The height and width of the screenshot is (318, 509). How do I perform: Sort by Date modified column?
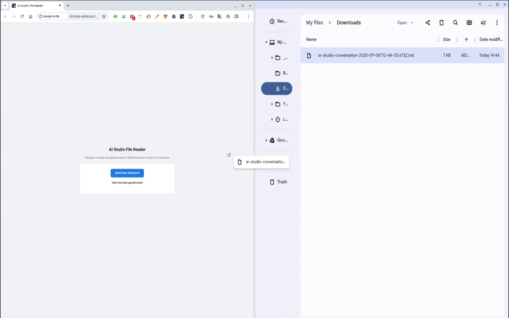491,39
